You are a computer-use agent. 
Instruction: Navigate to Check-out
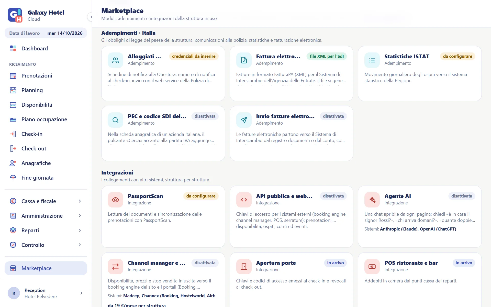pyautogui.click(x=46, y=148)
